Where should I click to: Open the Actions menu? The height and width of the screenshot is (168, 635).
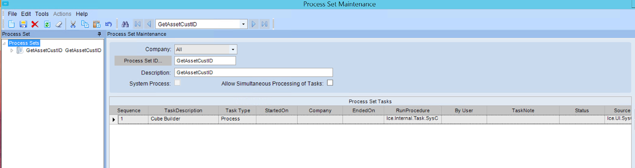[62, 14]
